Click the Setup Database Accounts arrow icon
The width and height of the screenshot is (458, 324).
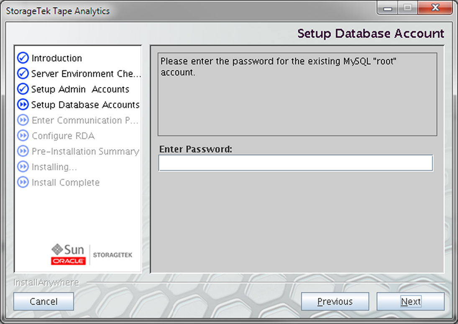pyautogui.click(x=23, y=104)
